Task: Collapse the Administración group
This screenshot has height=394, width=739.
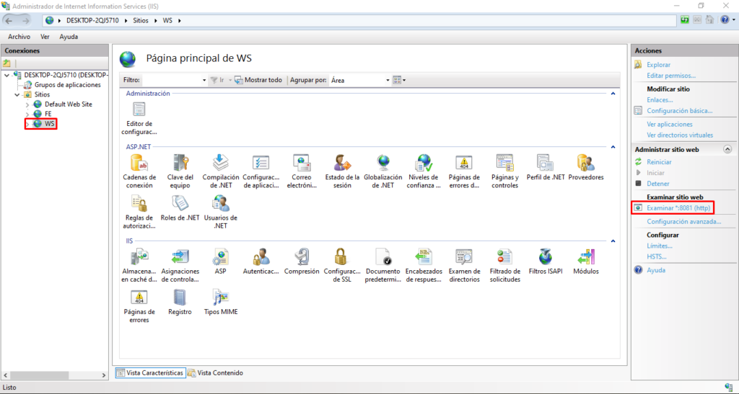Action: click(x=613, y=94)
